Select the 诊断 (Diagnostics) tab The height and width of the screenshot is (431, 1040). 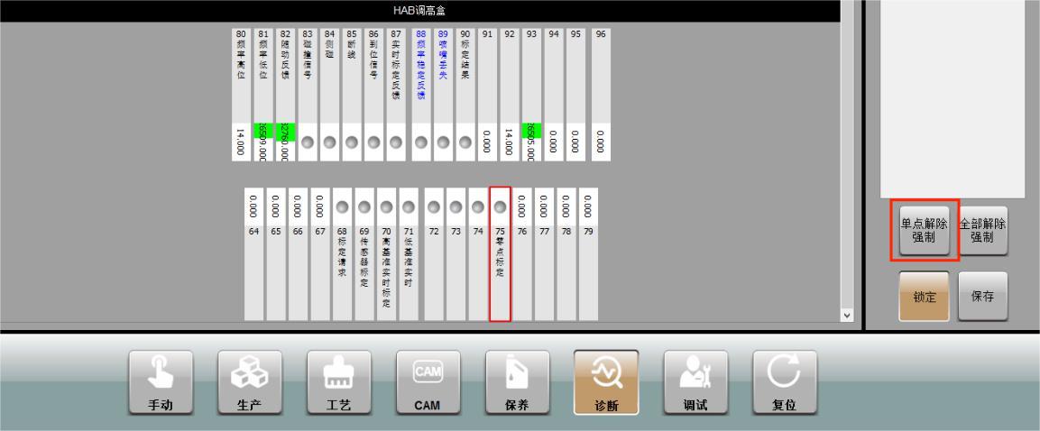coord(606,382)
